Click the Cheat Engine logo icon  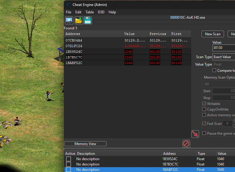[69, 5]
